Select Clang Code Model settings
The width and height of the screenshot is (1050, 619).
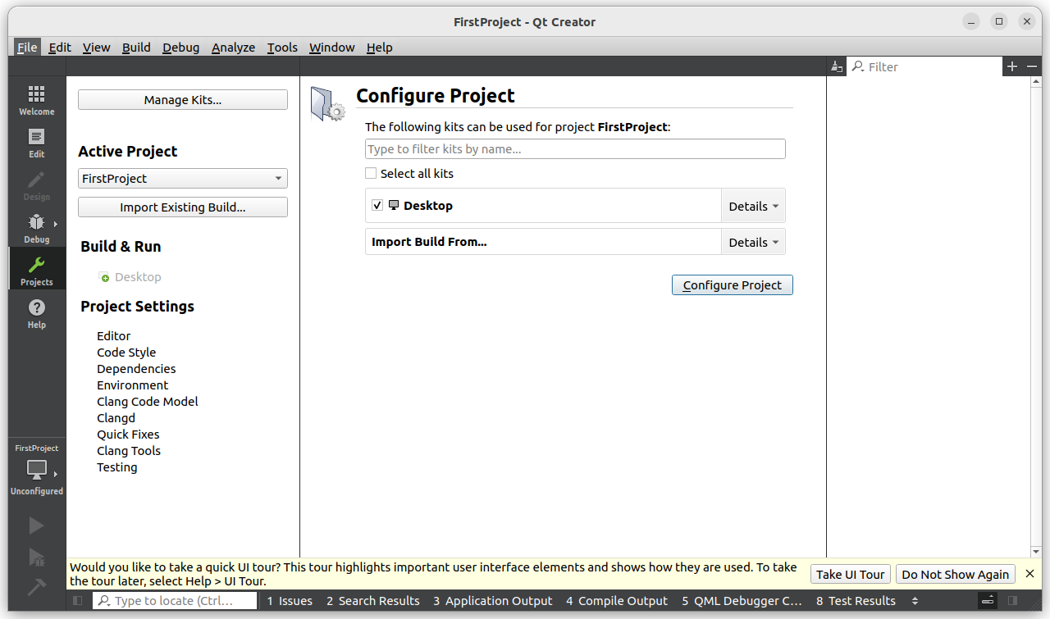(148, 402)
